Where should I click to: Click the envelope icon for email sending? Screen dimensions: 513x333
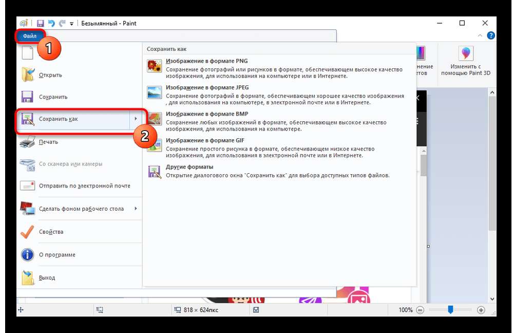point(28,186)
